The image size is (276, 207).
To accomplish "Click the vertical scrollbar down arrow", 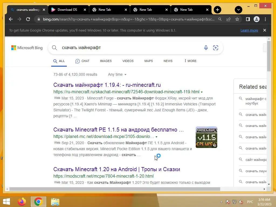I will point(269,184).
